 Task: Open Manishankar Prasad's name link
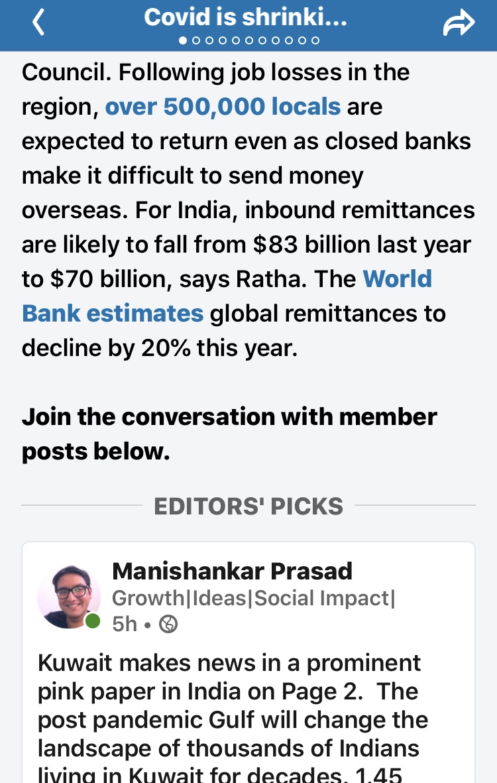pyautogui.click(x=232, y=571)
